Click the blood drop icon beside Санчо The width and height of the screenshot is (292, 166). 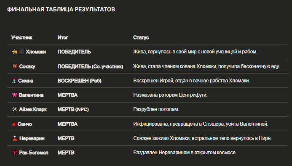pyautogui.click(x=14, y=124)
